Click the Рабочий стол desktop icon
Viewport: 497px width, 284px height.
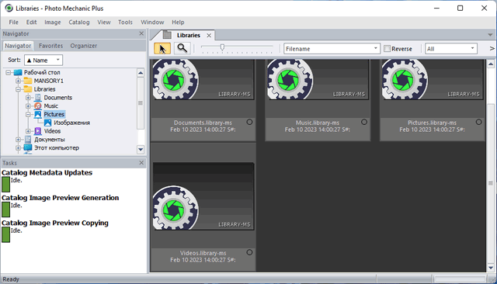click(18, 72)
